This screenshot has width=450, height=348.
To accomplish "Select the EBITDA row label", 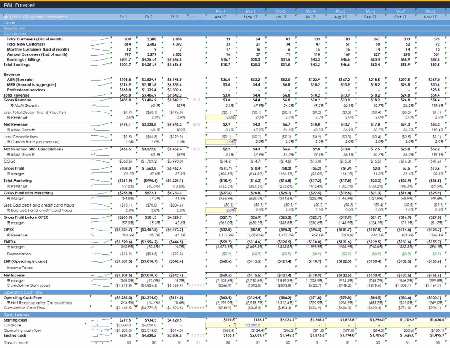I will (10, 242).
